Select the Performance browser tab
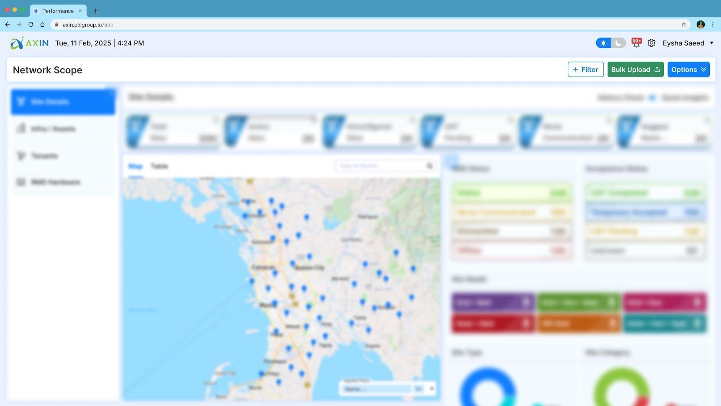 (58, 11)
